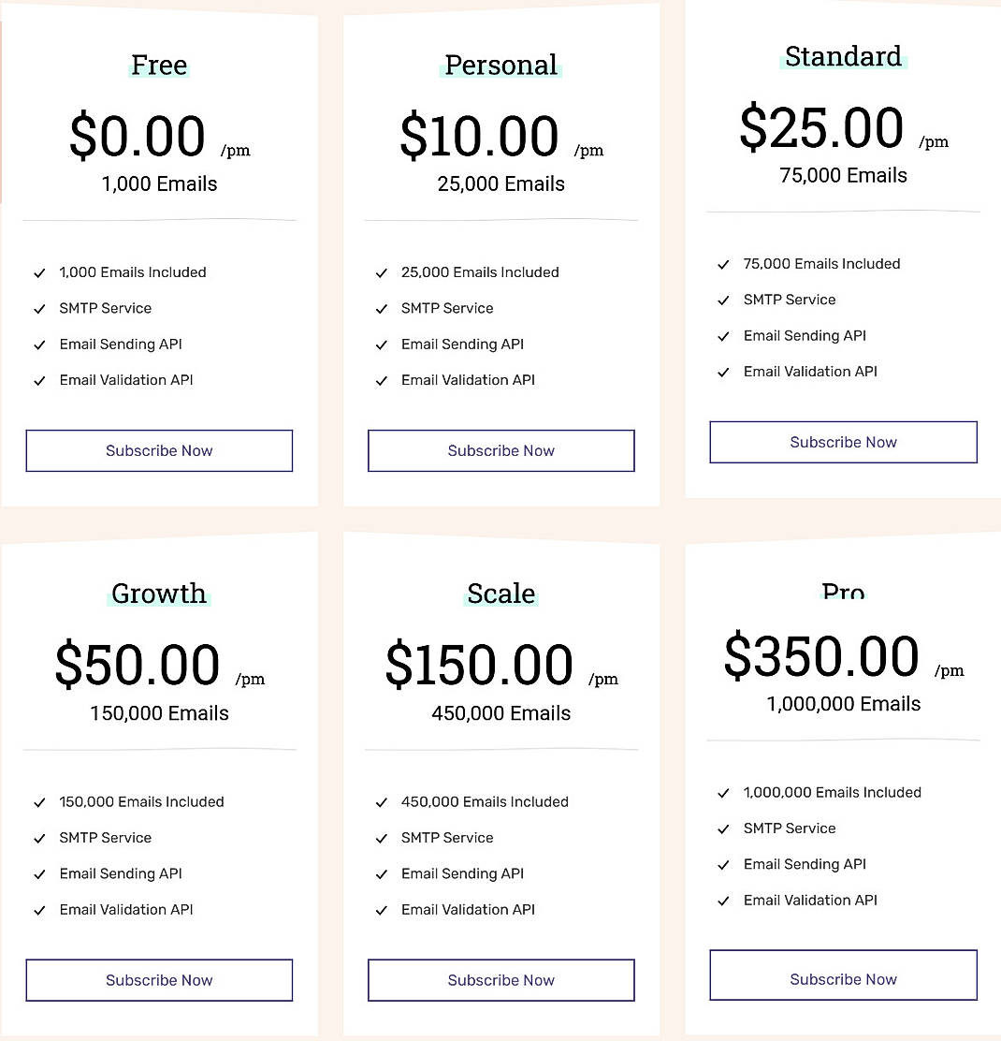Screen dimensions: 1001x1041
Task: Click the checkmark next to 150,000 Emails Included
Action: 39,802
